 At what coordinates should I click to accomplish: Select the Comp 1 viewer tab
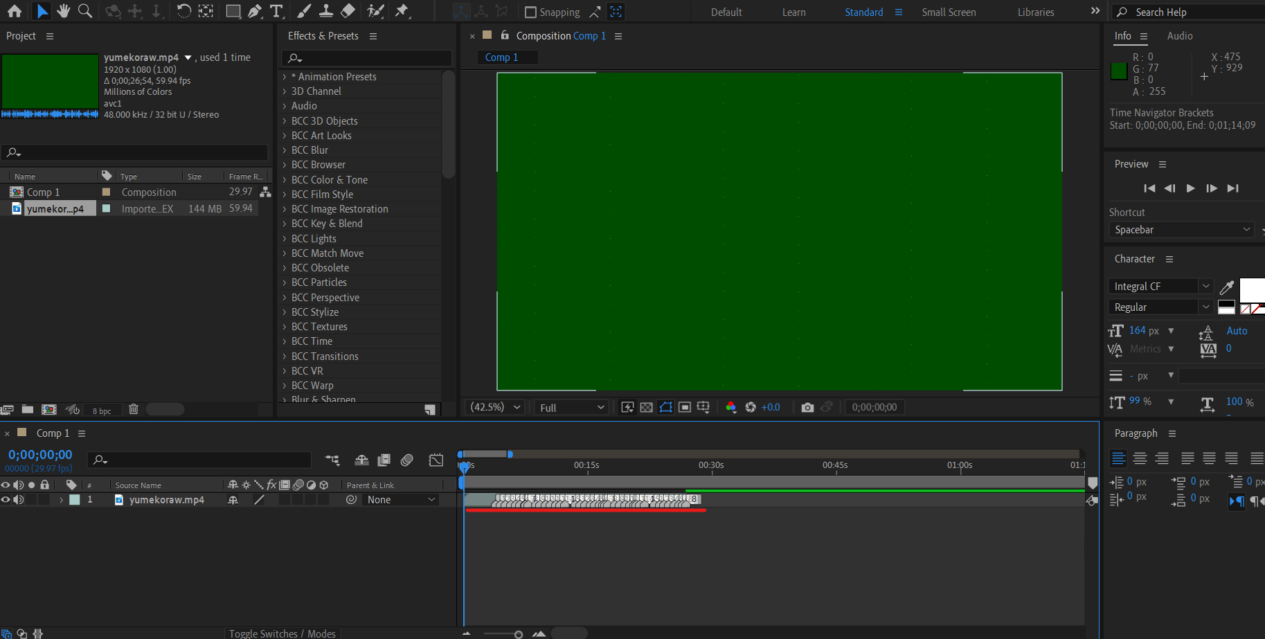point(507,57)
